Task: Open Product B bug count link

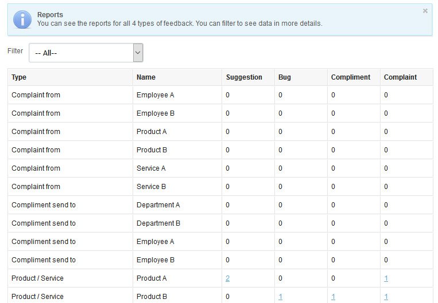Action: point(280,297)
